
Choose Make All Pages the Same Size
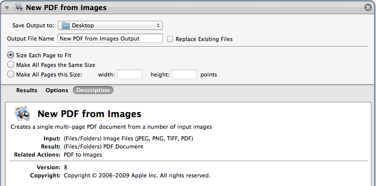pyautogui.click(x=11, y=65)
